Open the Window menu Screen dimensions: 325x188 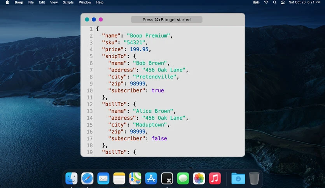click(85, 2)
